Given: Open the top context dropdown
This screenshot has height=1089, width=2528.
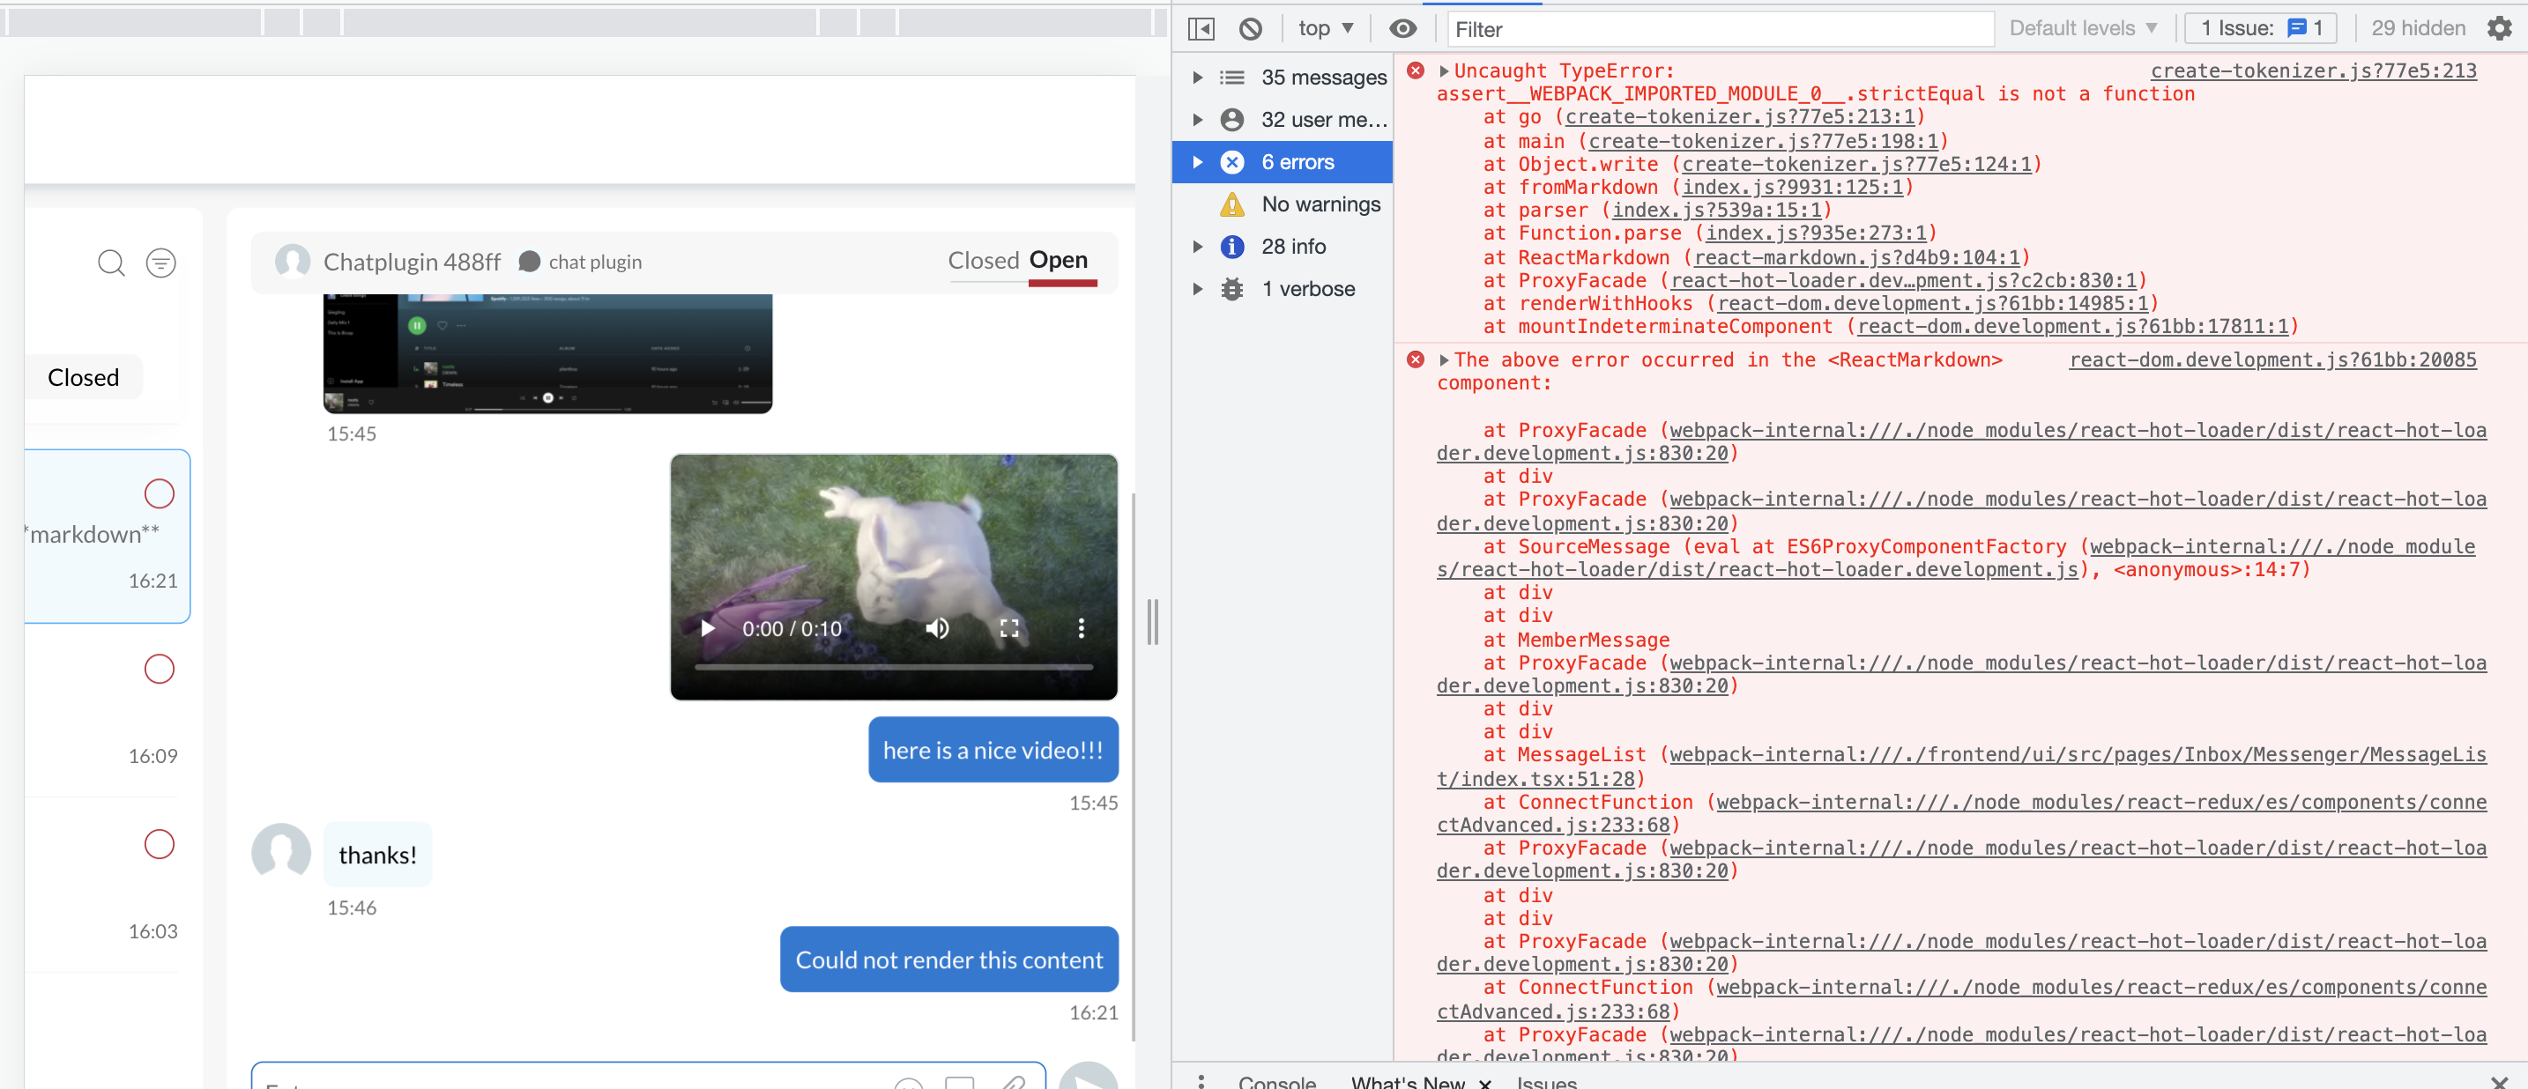Looking at the screenshot, I should [1325, 28].
